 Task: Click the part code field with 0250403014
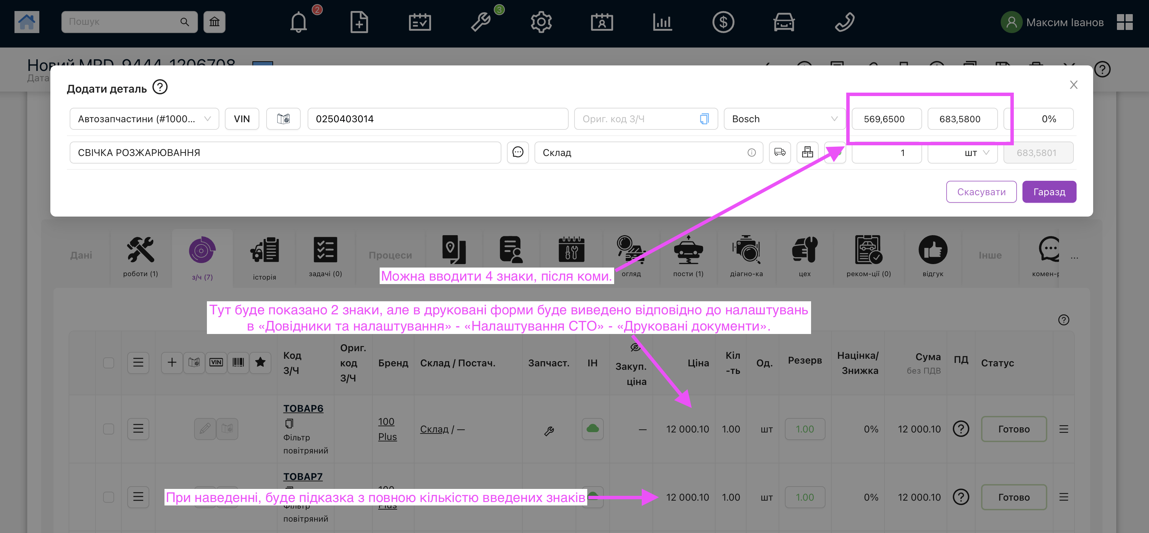437,119
